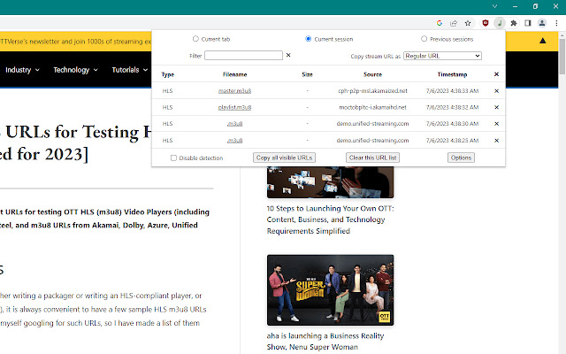This screenshot has width=566, height=354.
Task: Select the Current tab radio button
Action: [x=195, y=39]
